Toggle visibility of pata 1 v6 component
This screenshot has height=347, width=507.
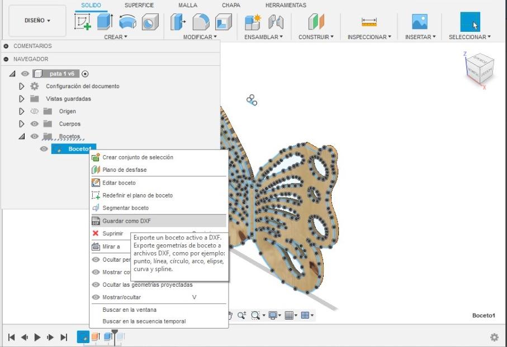25,74
